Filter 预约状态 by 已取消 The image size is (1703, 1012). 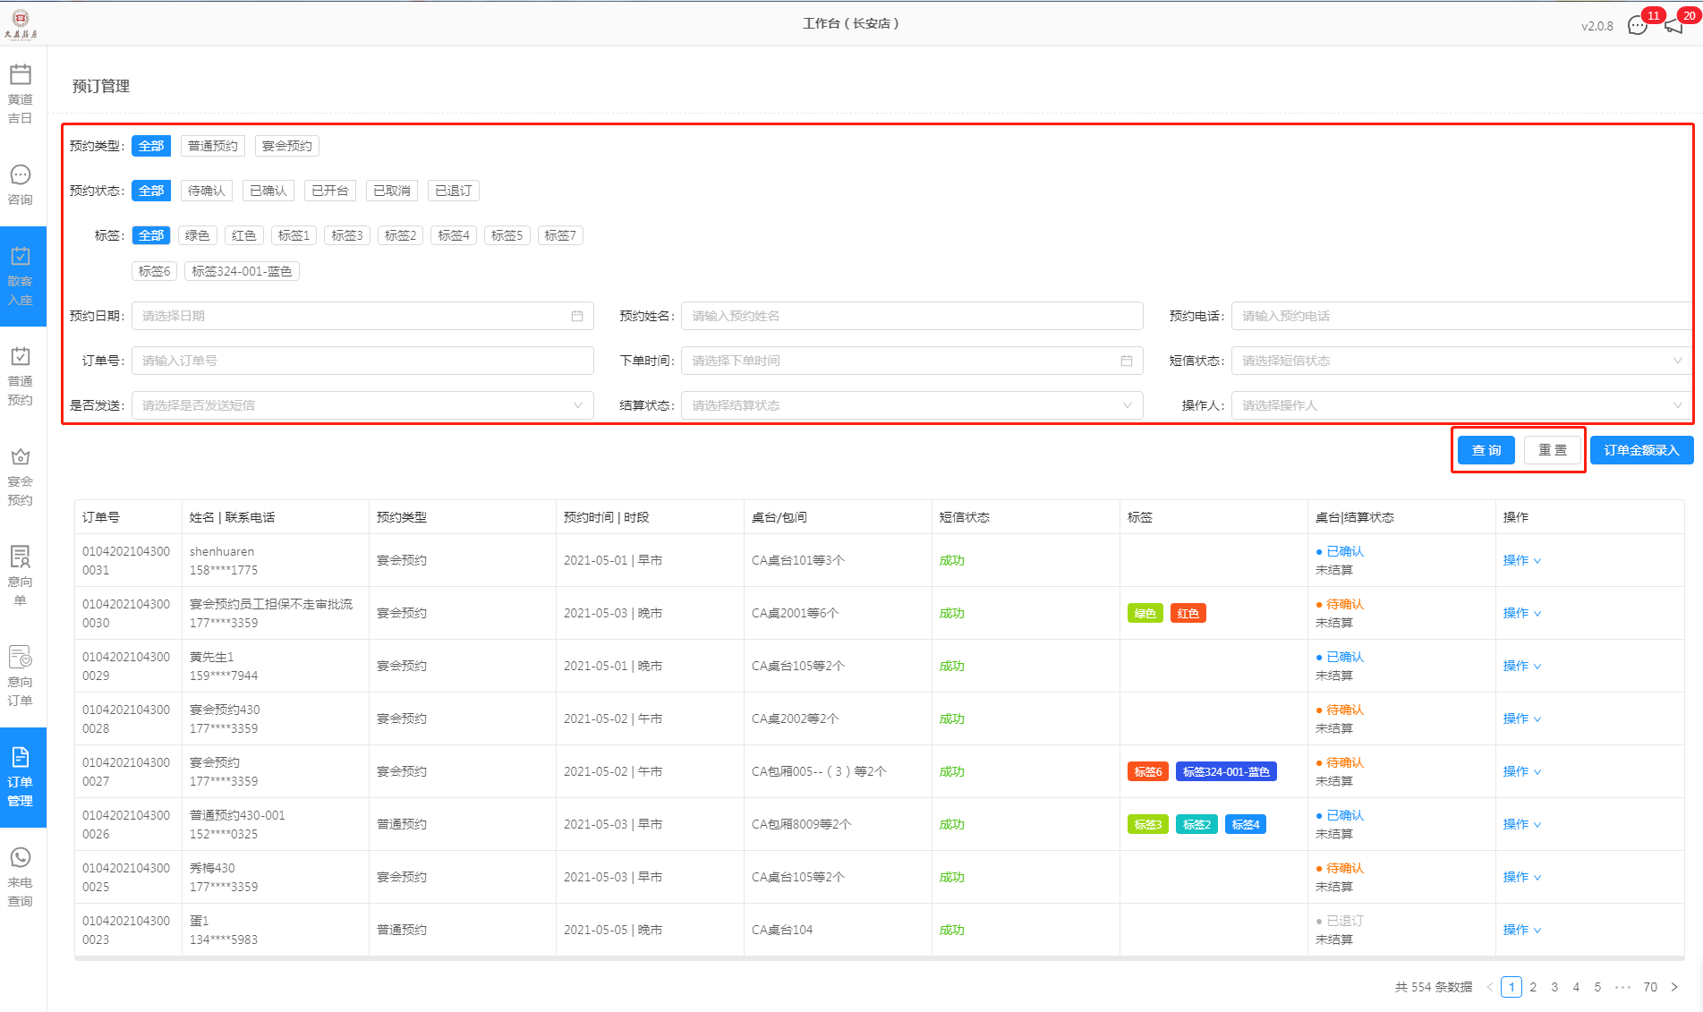coord(392,191)
